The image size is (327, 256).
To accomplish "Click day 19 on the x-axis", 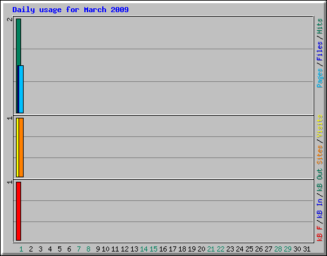I will 192,249.
